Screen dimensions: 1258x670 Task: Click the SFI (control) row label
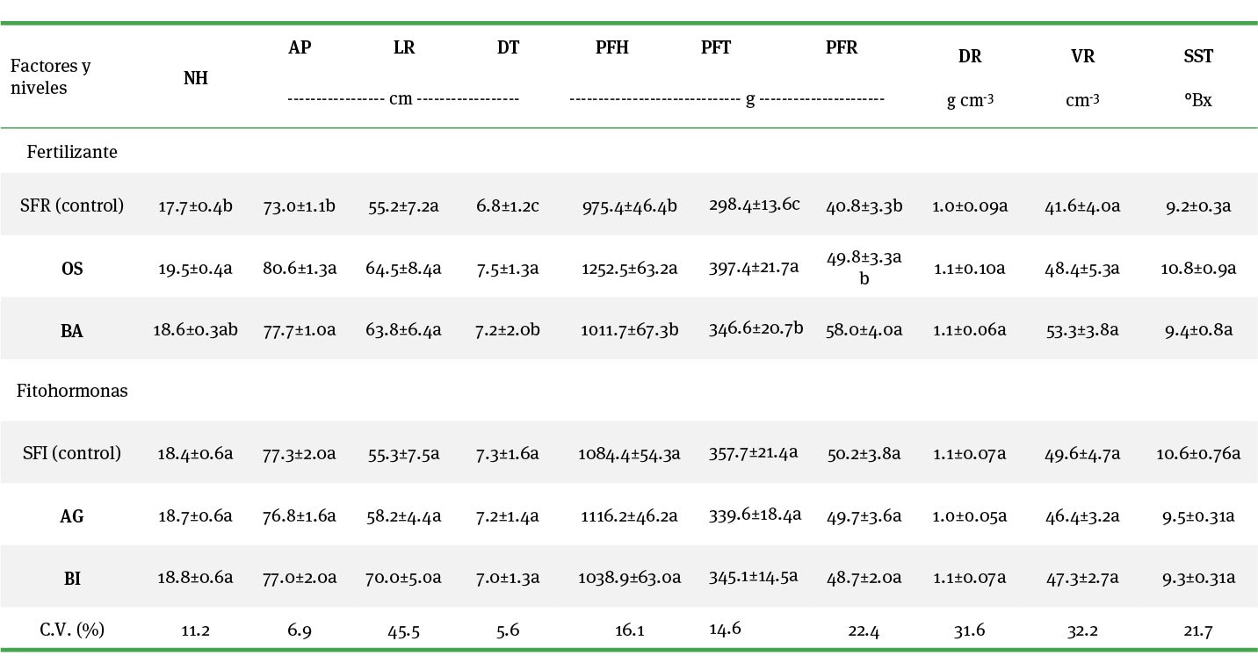coord(72,453)
